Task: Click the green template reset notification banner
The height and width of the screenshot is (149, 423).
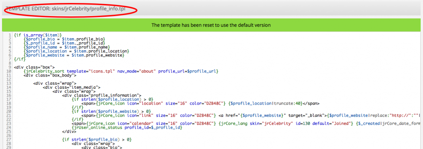Action: 211,25
